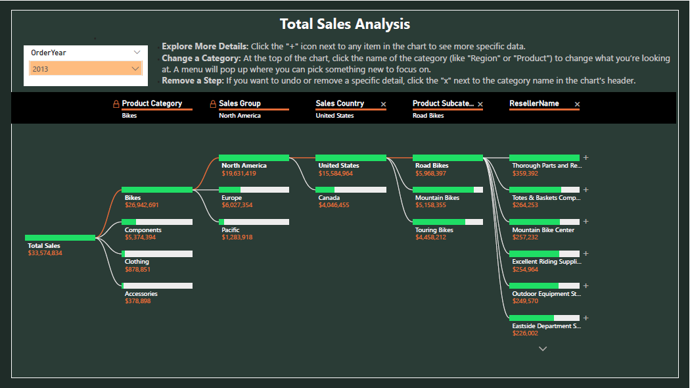Click the "Bikes" value under Product Category
Viewport: 690px width, 388px height.
[129, 115]
